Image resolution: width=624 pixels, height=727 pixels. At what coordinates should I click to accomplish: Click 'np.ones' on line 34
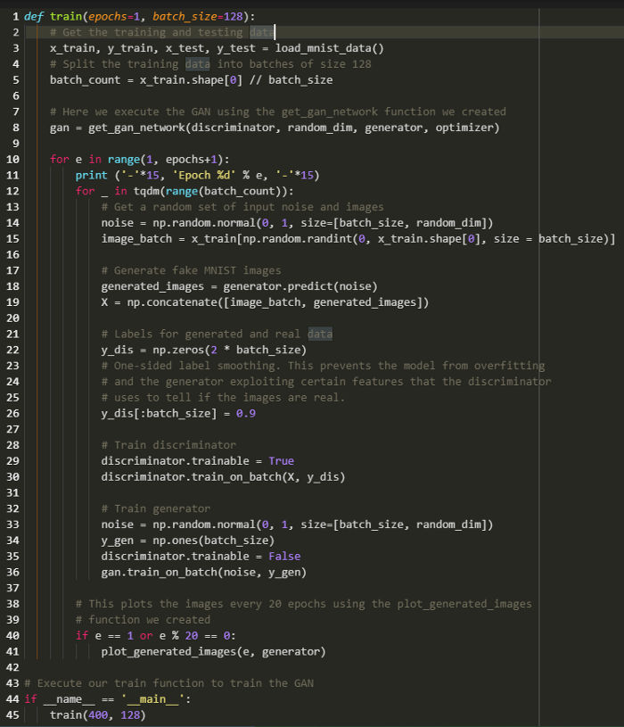[175, 541]
